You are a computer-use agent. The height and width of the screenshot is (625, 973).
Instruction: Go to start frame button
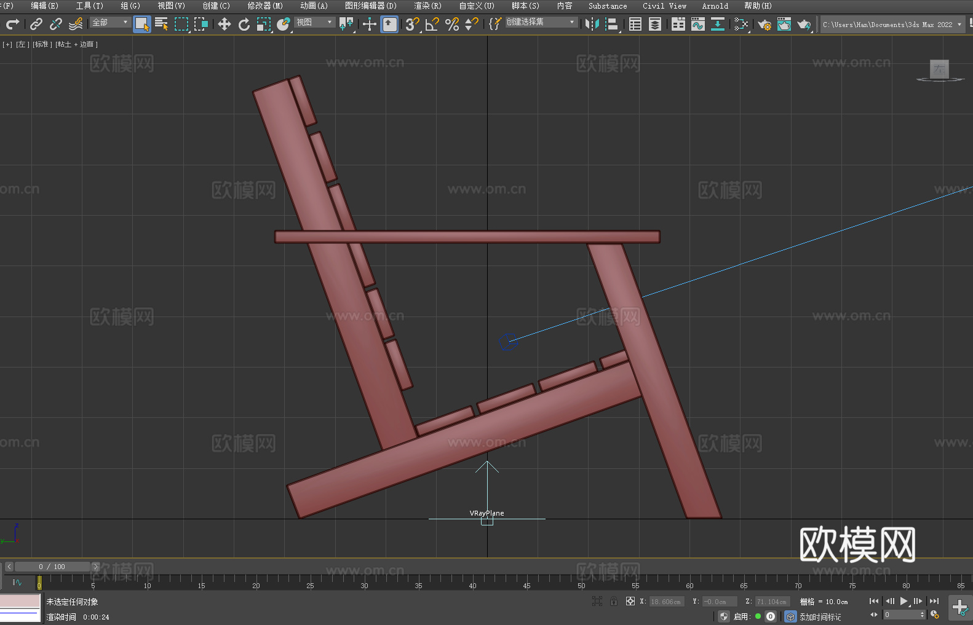874,601
